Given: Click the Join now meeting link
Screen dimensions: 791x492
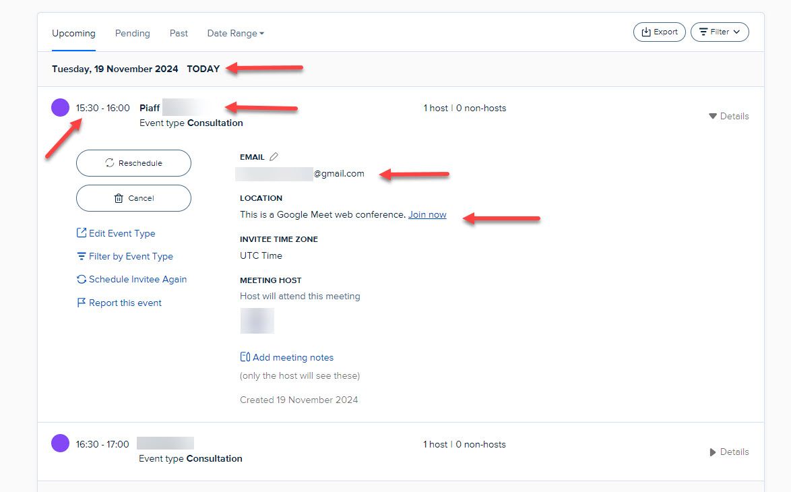Looking at the screenshot, I should point(427,214).
